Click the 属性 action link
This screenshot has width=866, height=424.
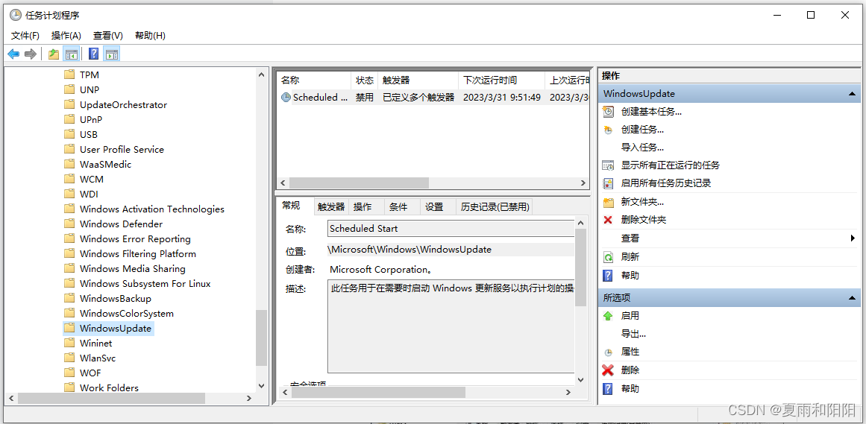click(630, 352)
